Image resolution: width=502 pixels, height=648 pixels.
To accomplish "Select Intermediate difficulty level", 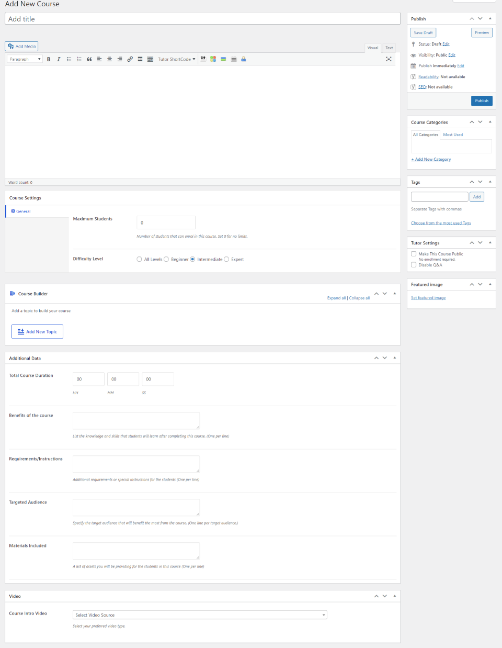I will coord(192,259).
